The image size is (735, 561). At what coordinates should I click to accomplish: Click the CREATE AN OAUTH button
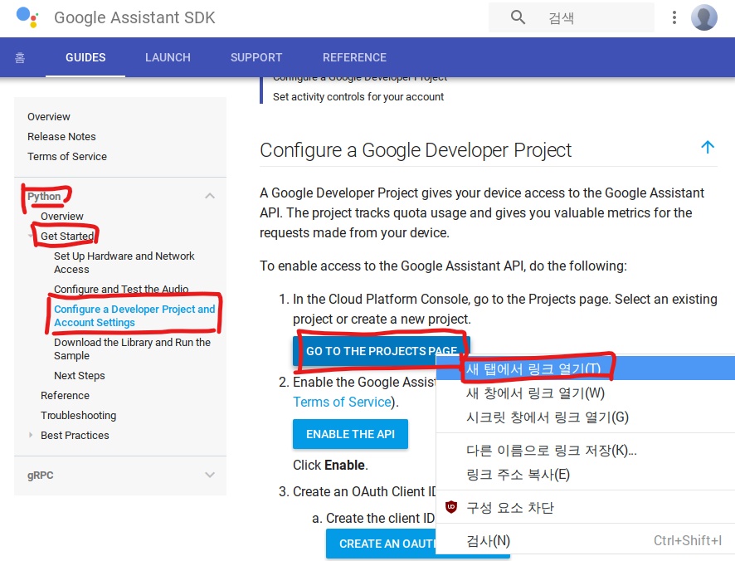click(x=381, y=544)
